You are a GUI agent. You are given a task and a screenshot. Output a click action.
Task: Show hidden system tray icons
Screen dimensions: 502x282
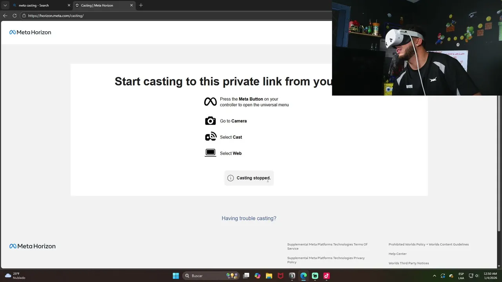click(x=434, y=276)
